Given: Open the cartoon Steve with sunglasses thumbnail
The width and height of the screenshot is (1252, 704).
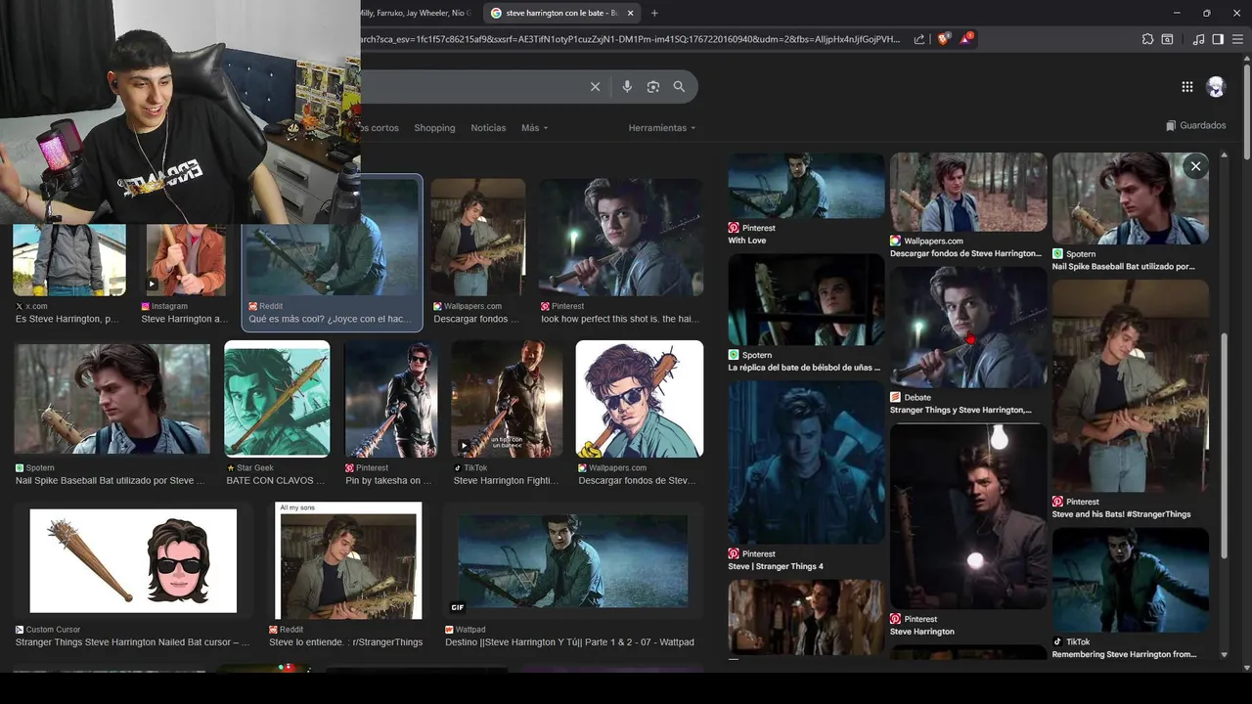Looking at the screenshot, I should point(640,399).
